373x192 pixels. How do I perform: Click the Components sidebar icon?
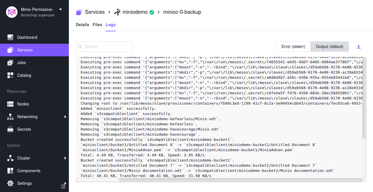point(10,171)
